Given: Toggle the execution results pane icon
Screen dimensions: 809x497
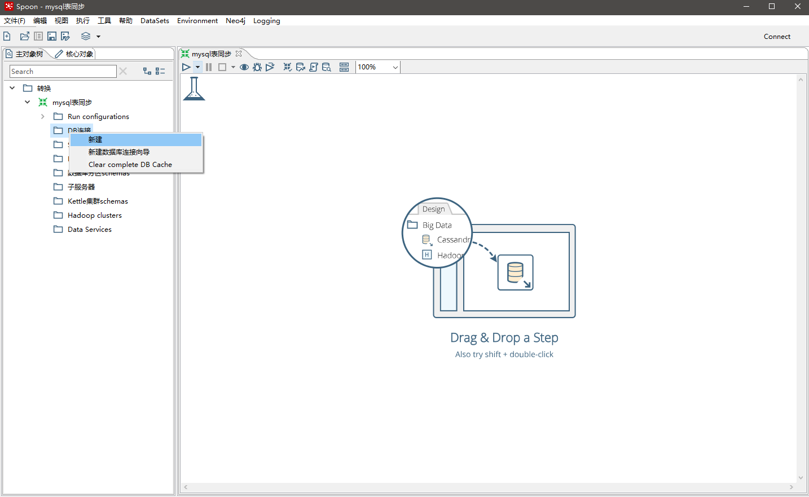Looking at the screenshot, I should (x=344, y=67).
